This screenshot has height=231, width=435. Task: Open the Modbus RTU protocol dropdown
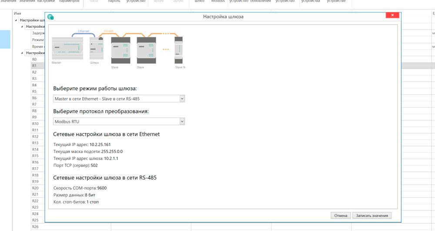[x=182, y=121]
